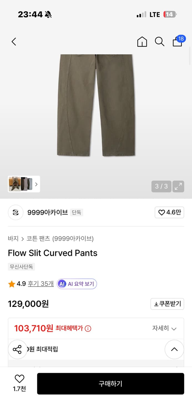Favorite the brand via 4.6만 heart button
This screenshot has width=192, height=417.
click(169, 212)
